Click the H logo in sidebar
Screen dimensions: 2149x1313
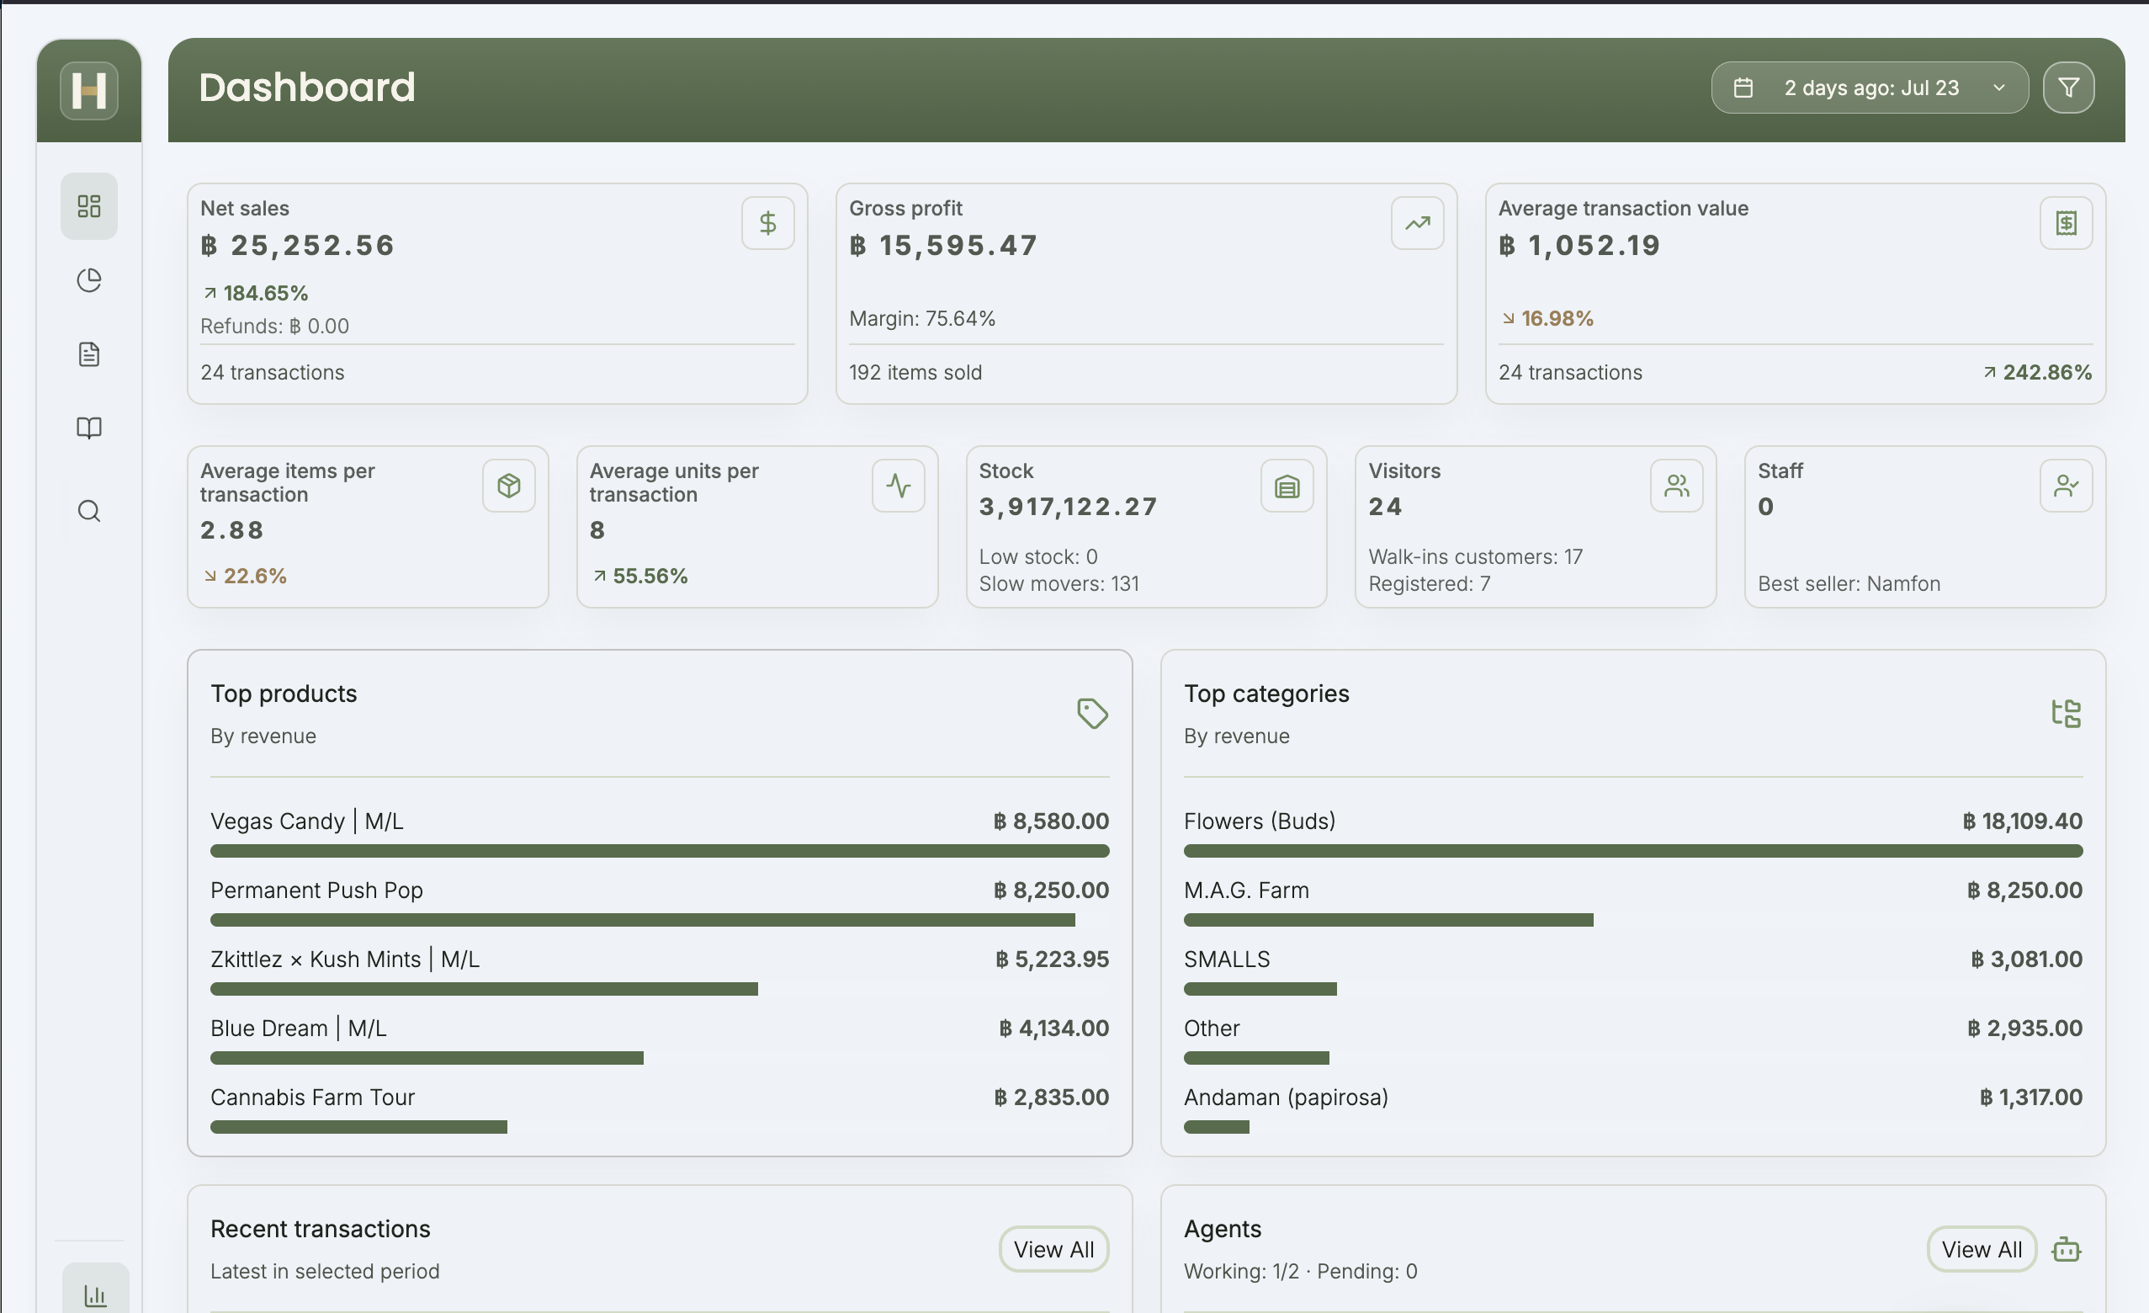(89, 90)
